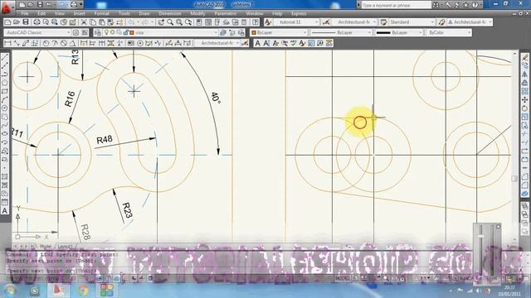Open the Draw menu
Screen dimensions: 531x298
click(144, 13)
